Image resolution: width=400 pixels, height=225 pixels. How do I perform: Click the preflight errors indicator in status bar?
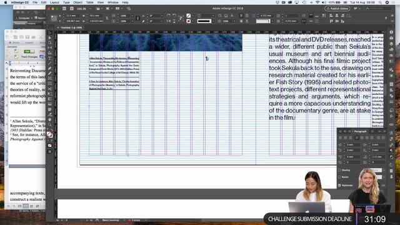point(134,220)
